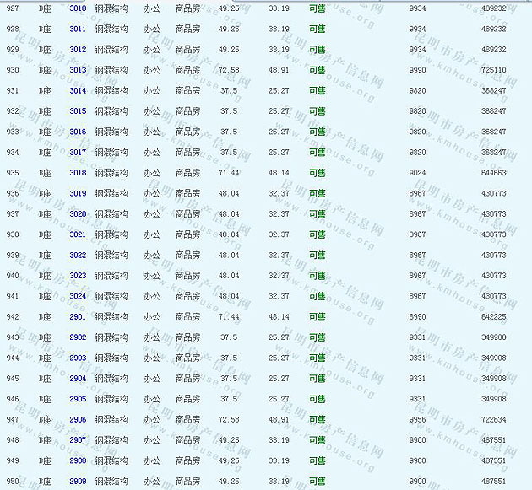Open unit 2904 details link
Viewport: 532px width, 490px height.
point(78,379)
